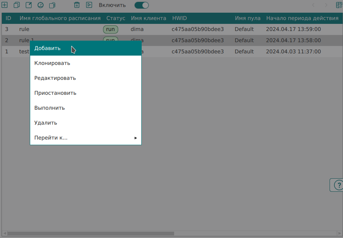Select Приостановить menu entry
The width and height of the screenshot is (343, 238).
(x=85, y=93)
